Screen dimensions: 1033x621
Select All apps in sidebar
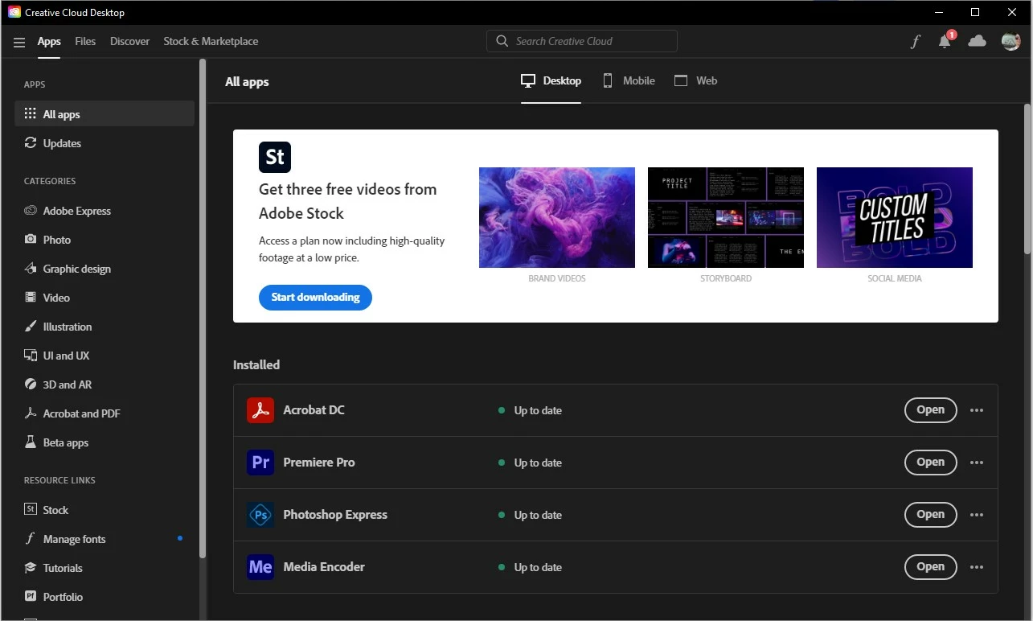point(105,114)
